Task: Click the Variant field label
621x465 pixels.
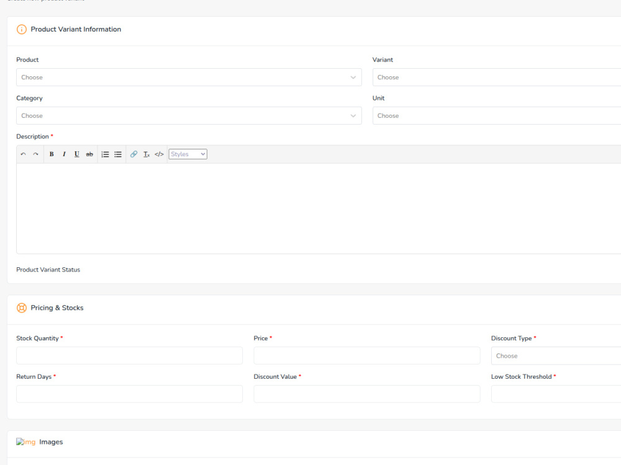Action: [x=383, y=60]
